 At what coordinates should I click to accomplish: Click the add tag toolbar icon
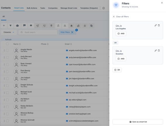(x=38, y=26)
